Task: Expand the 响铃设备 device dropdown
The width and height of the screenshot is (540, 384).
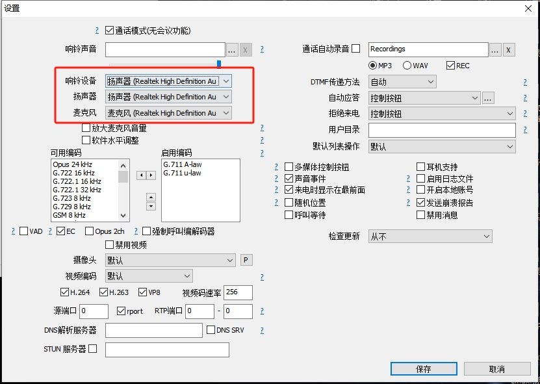Action: coord(168,81)
